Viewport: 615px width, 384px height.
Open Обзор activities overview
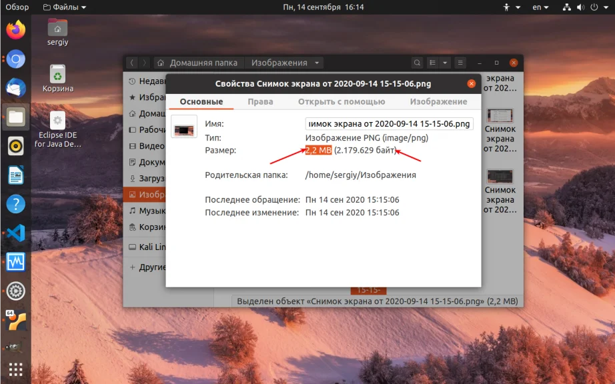click(17, 7)
